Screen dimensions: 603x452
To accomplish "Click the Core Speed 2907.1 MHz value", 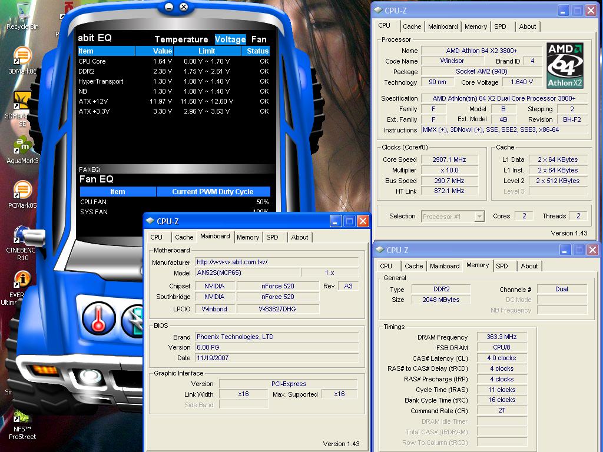I will click(x=449, y=159).
